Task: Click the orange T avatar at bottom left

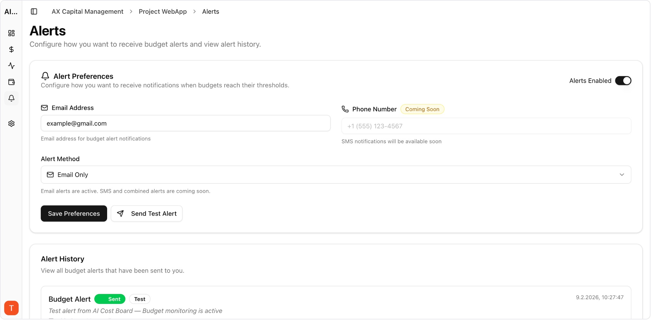Action: (x=11, y=308)
